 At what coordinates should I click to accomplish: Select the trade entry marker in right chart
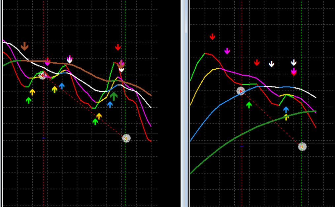coord(241,91)
